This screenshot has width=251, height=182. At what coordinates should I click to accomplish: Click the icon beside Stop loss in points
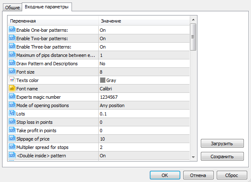point(12,122)
